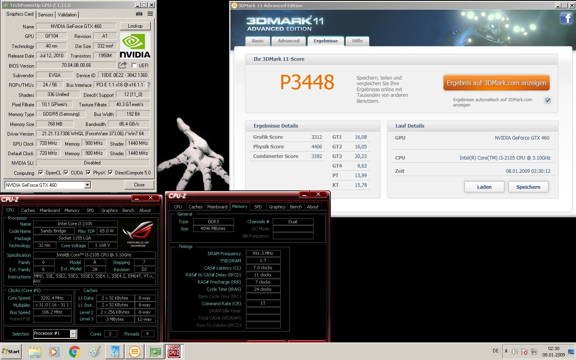Toggle the DirectCompute 5.0 checkbox
The height and width of the screenshot is (360, 576).
pos(110,173)
